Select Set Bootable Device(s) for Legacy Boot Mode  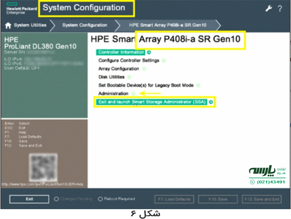[x=146, y=85]
